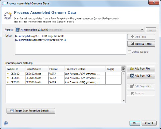Expand Target Scan Procedure Details
The image size is (161, 129).
tap(31, 111)
